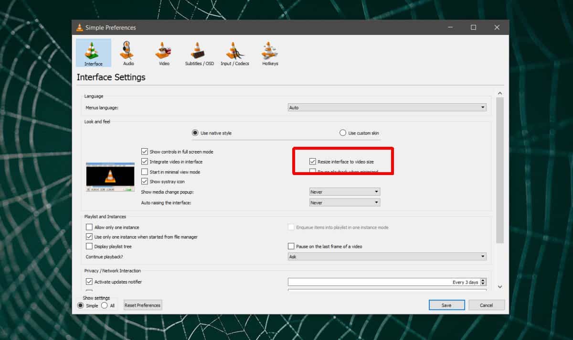Screen dimensions: 573x340
Task: Disable the Resize interface to video size option
Action: pyautogui.click(x=313, y=161)
